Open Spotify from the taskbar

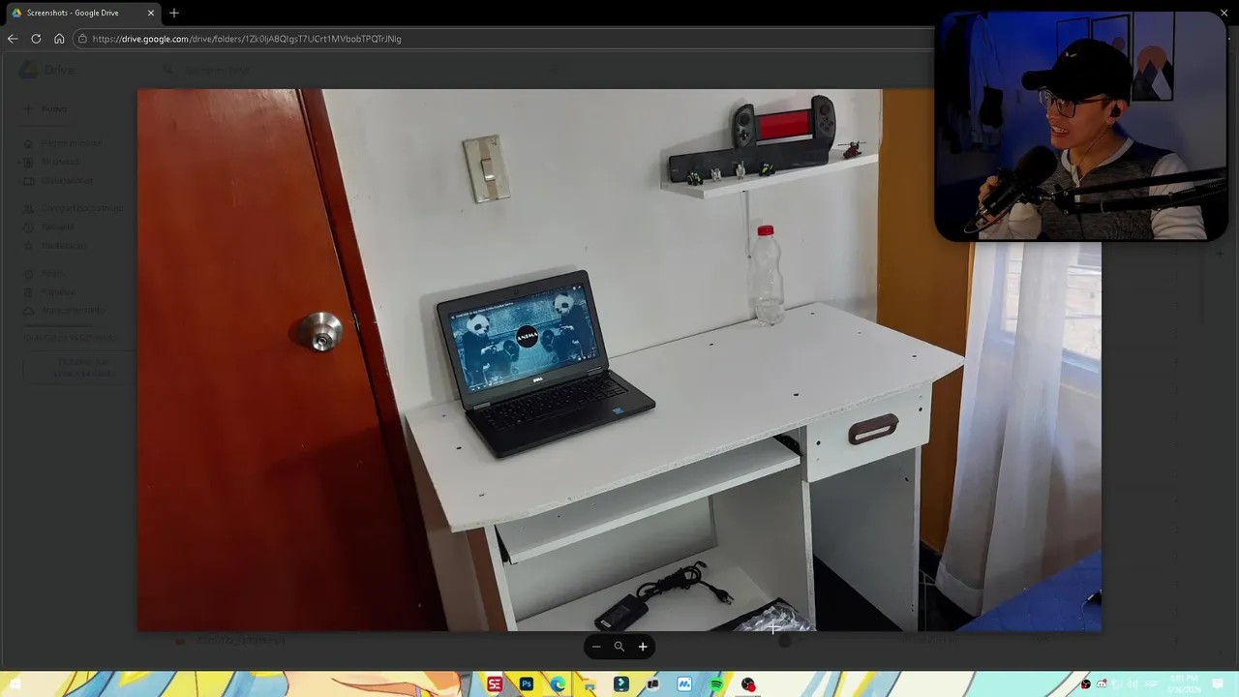716,684
